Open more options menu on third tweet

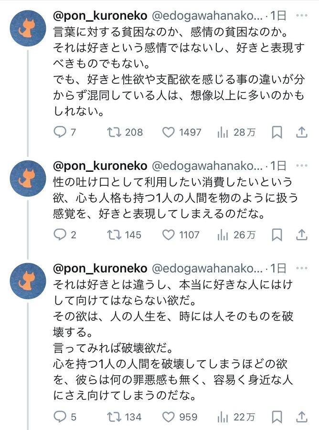(301, 268)
